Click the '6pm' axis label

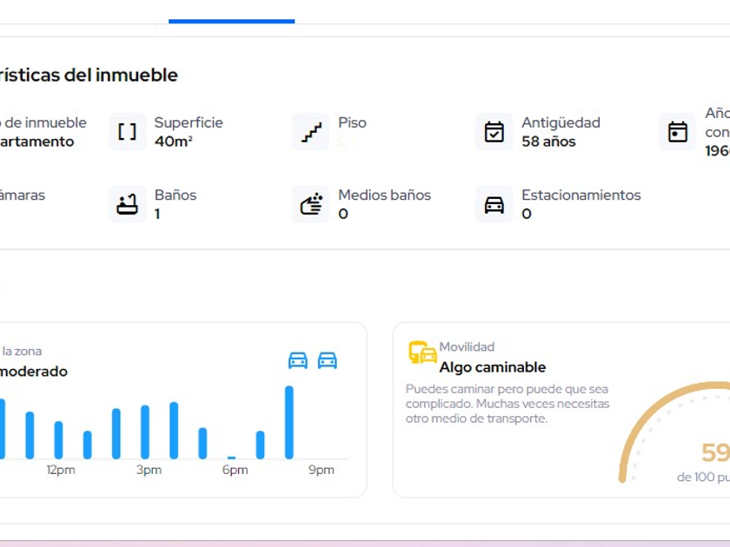(236, 470)
